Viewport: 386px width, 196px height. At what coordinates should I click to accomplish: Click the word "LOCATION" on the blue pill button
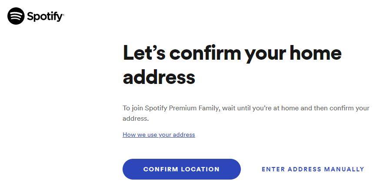coord(200,169)
